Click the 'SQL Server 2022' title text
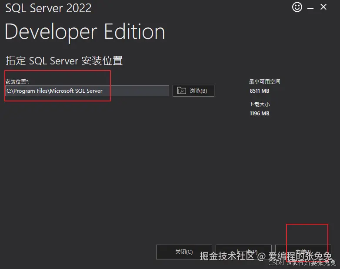 (x=48, y=8)
